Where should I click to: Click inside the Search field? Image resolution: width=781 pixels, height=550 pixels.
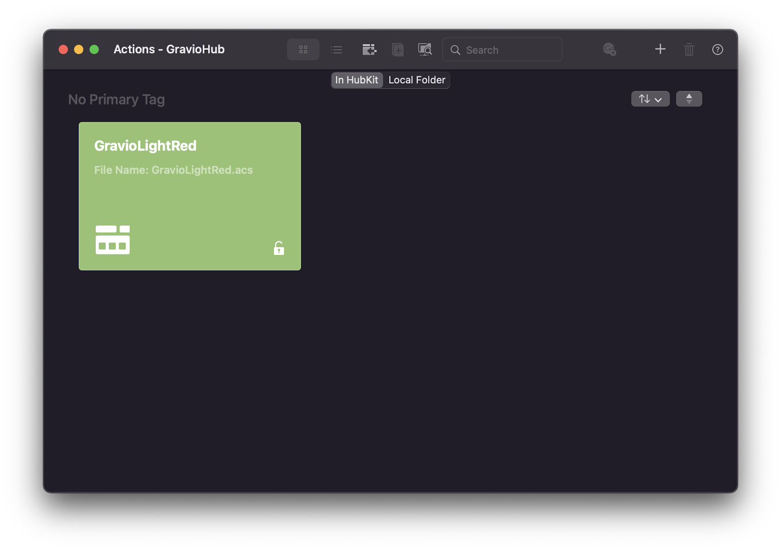[x=502, y=49]
